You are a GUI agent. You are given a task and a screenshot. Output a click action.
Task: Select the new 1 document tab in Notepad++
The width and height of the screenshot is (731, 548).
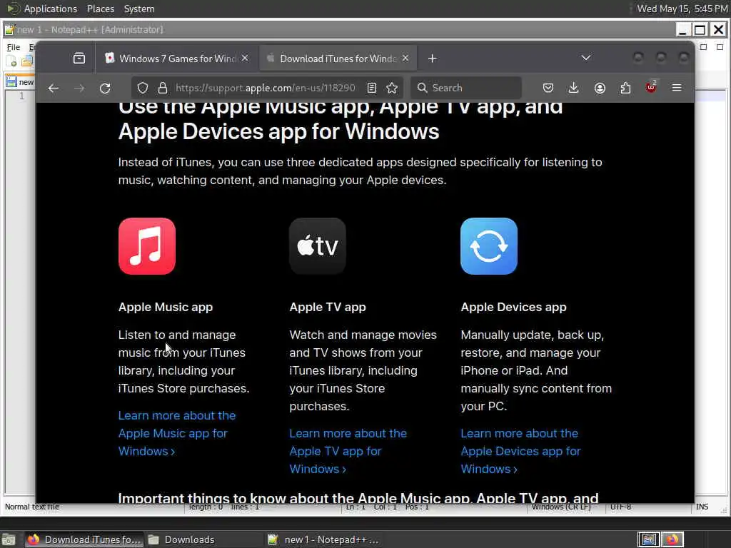[20, 81]
